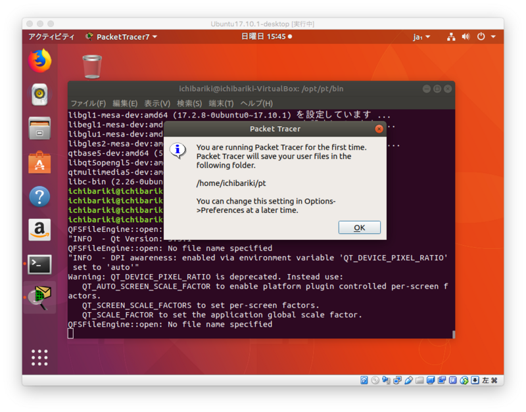Click the host key indicator 左 ⌘
This screenshot has width=526, height=412.
point(489,380)
